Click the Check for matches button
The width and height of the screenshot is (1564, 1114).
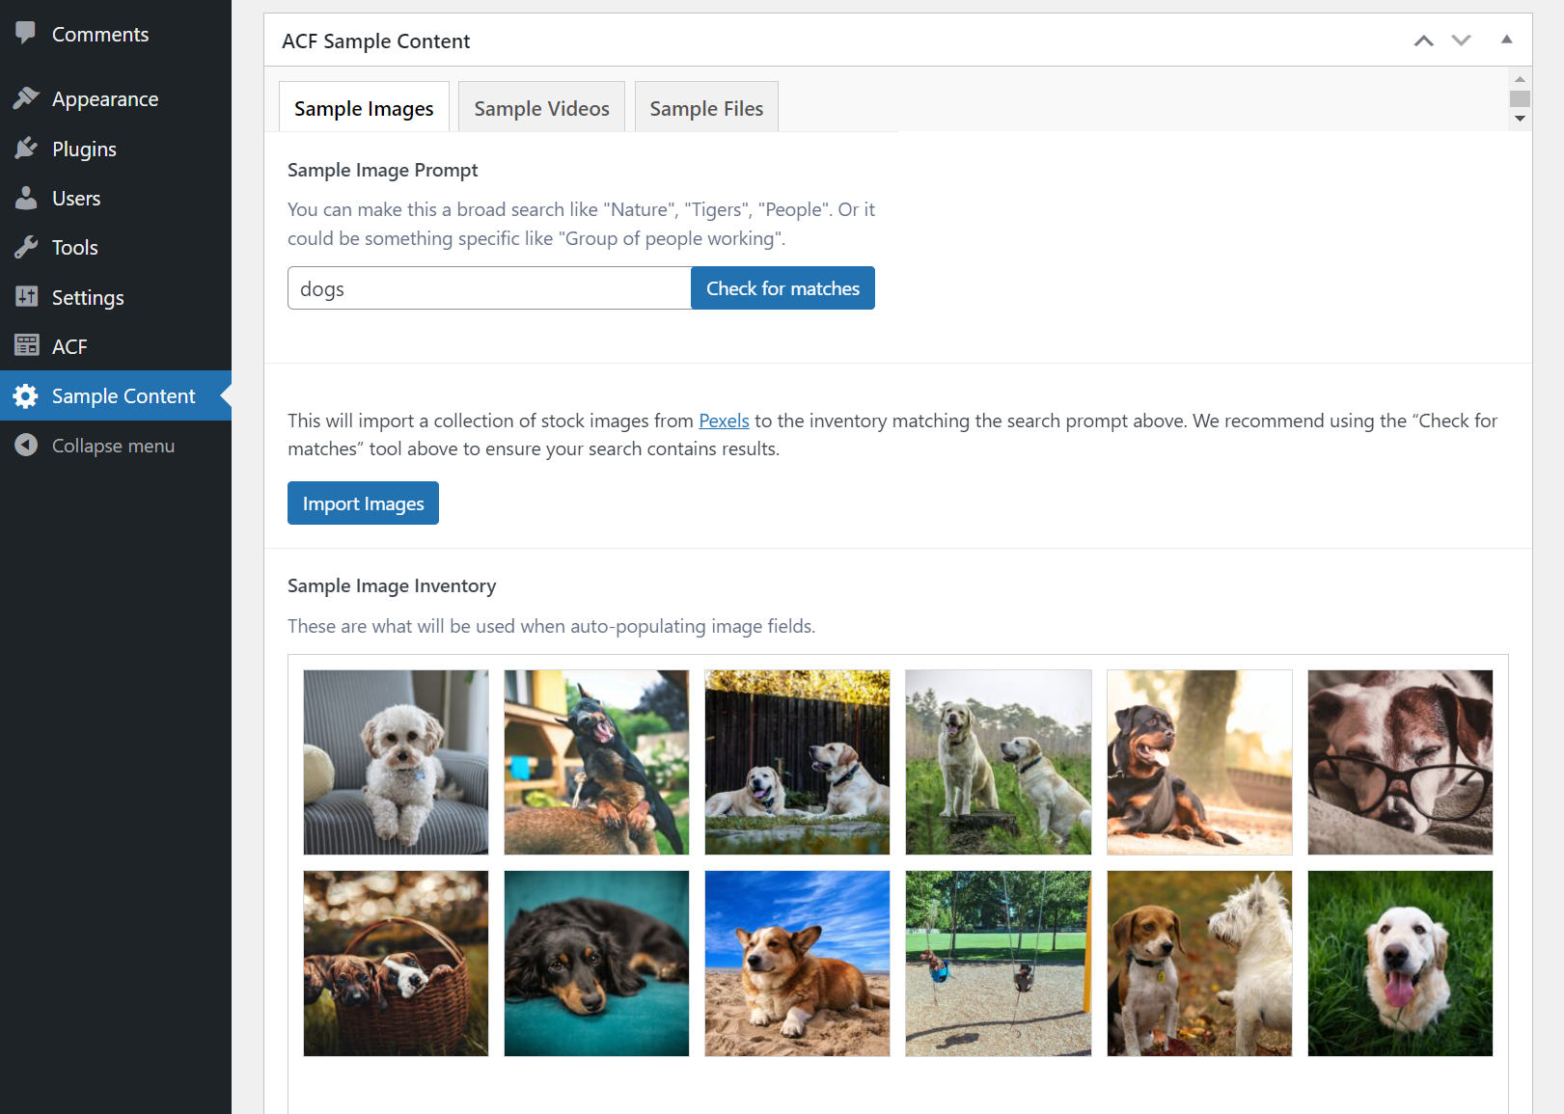[x=782, y=288]
